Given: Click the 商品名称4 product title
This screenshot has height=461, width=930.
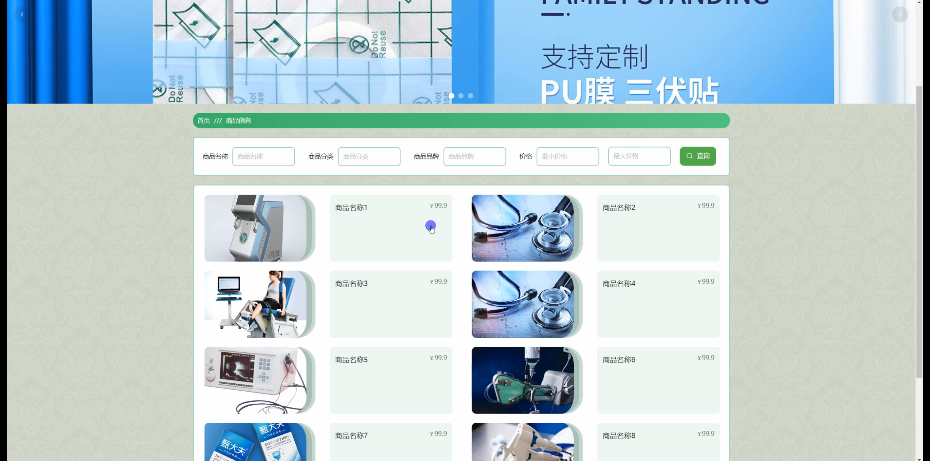Looking at the screenshot, I should [x=619, y=283].
